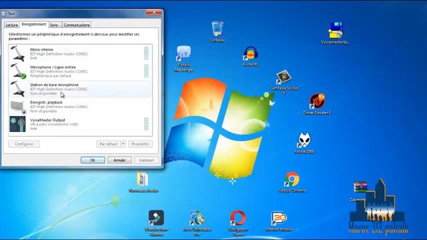Select the Wondershare Filmora shortcut

pyautogui.click(x=156, y=218)
